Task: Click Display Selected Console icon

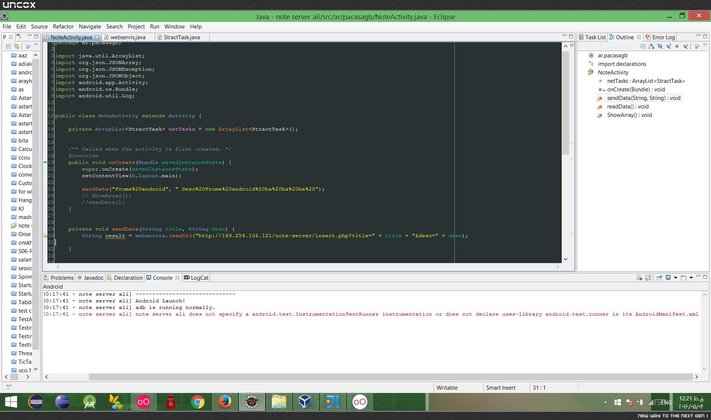Action: tap(668, 278)
